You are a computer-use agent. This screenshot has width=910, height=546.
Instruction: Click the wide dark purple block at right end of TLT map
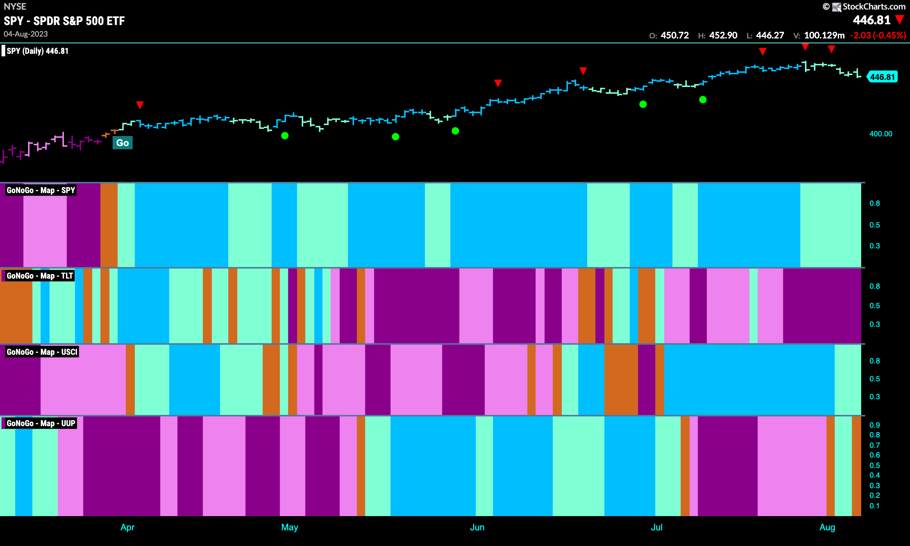pyautogui.click(x=822, y=306)
